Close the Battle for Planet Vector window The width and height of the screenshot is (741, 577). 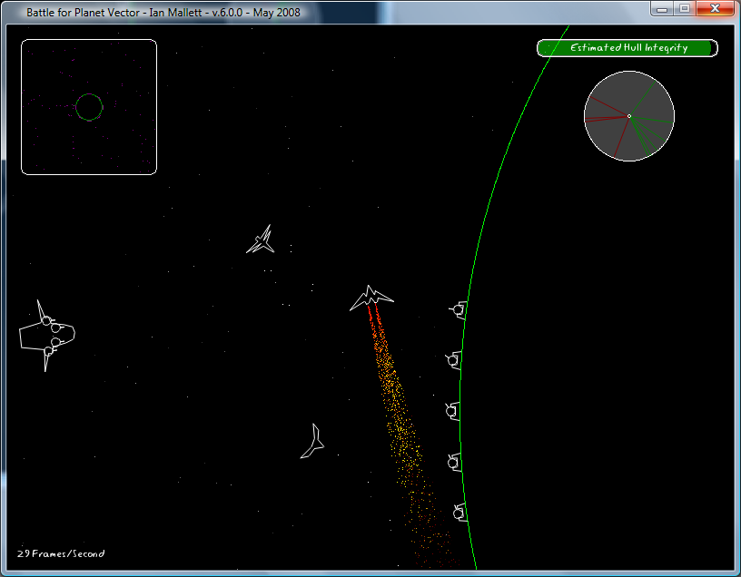click(716, 9)
